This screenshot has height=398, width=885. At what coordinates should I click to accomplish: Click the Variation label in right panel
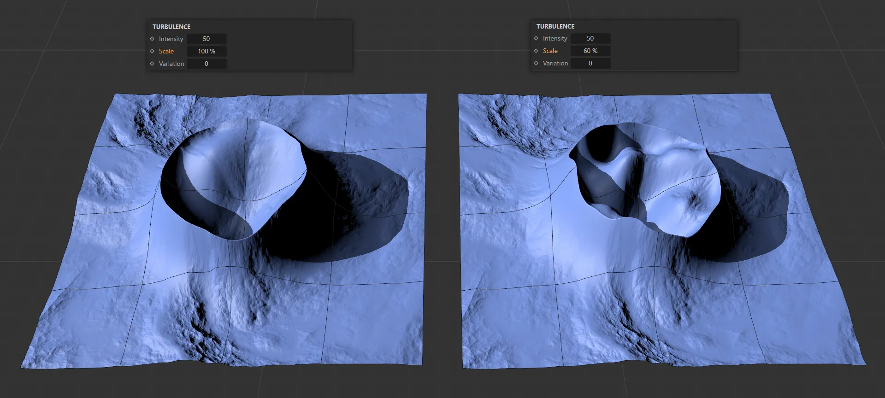555,63
